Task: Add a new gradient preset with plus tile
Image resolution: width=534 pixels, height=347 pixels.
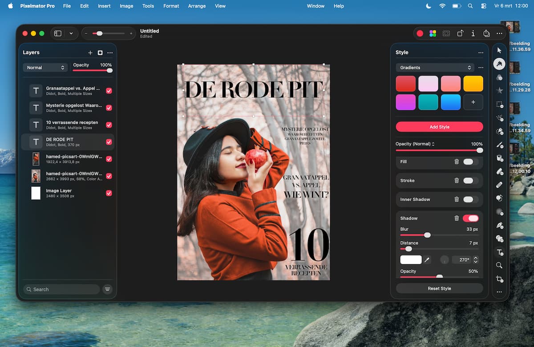Action: (x=473, y=102)
